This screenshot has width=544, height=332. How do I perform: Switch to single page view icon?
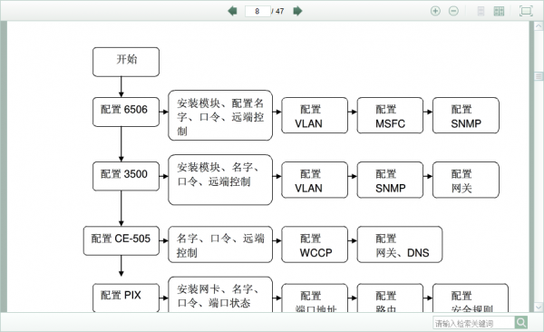[481, 11]
